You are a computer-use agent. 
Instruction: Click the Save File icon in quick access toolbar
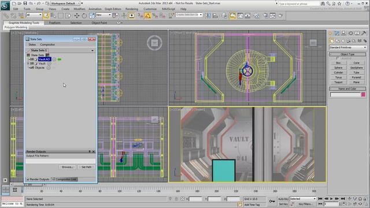click(x=25, y=3)
